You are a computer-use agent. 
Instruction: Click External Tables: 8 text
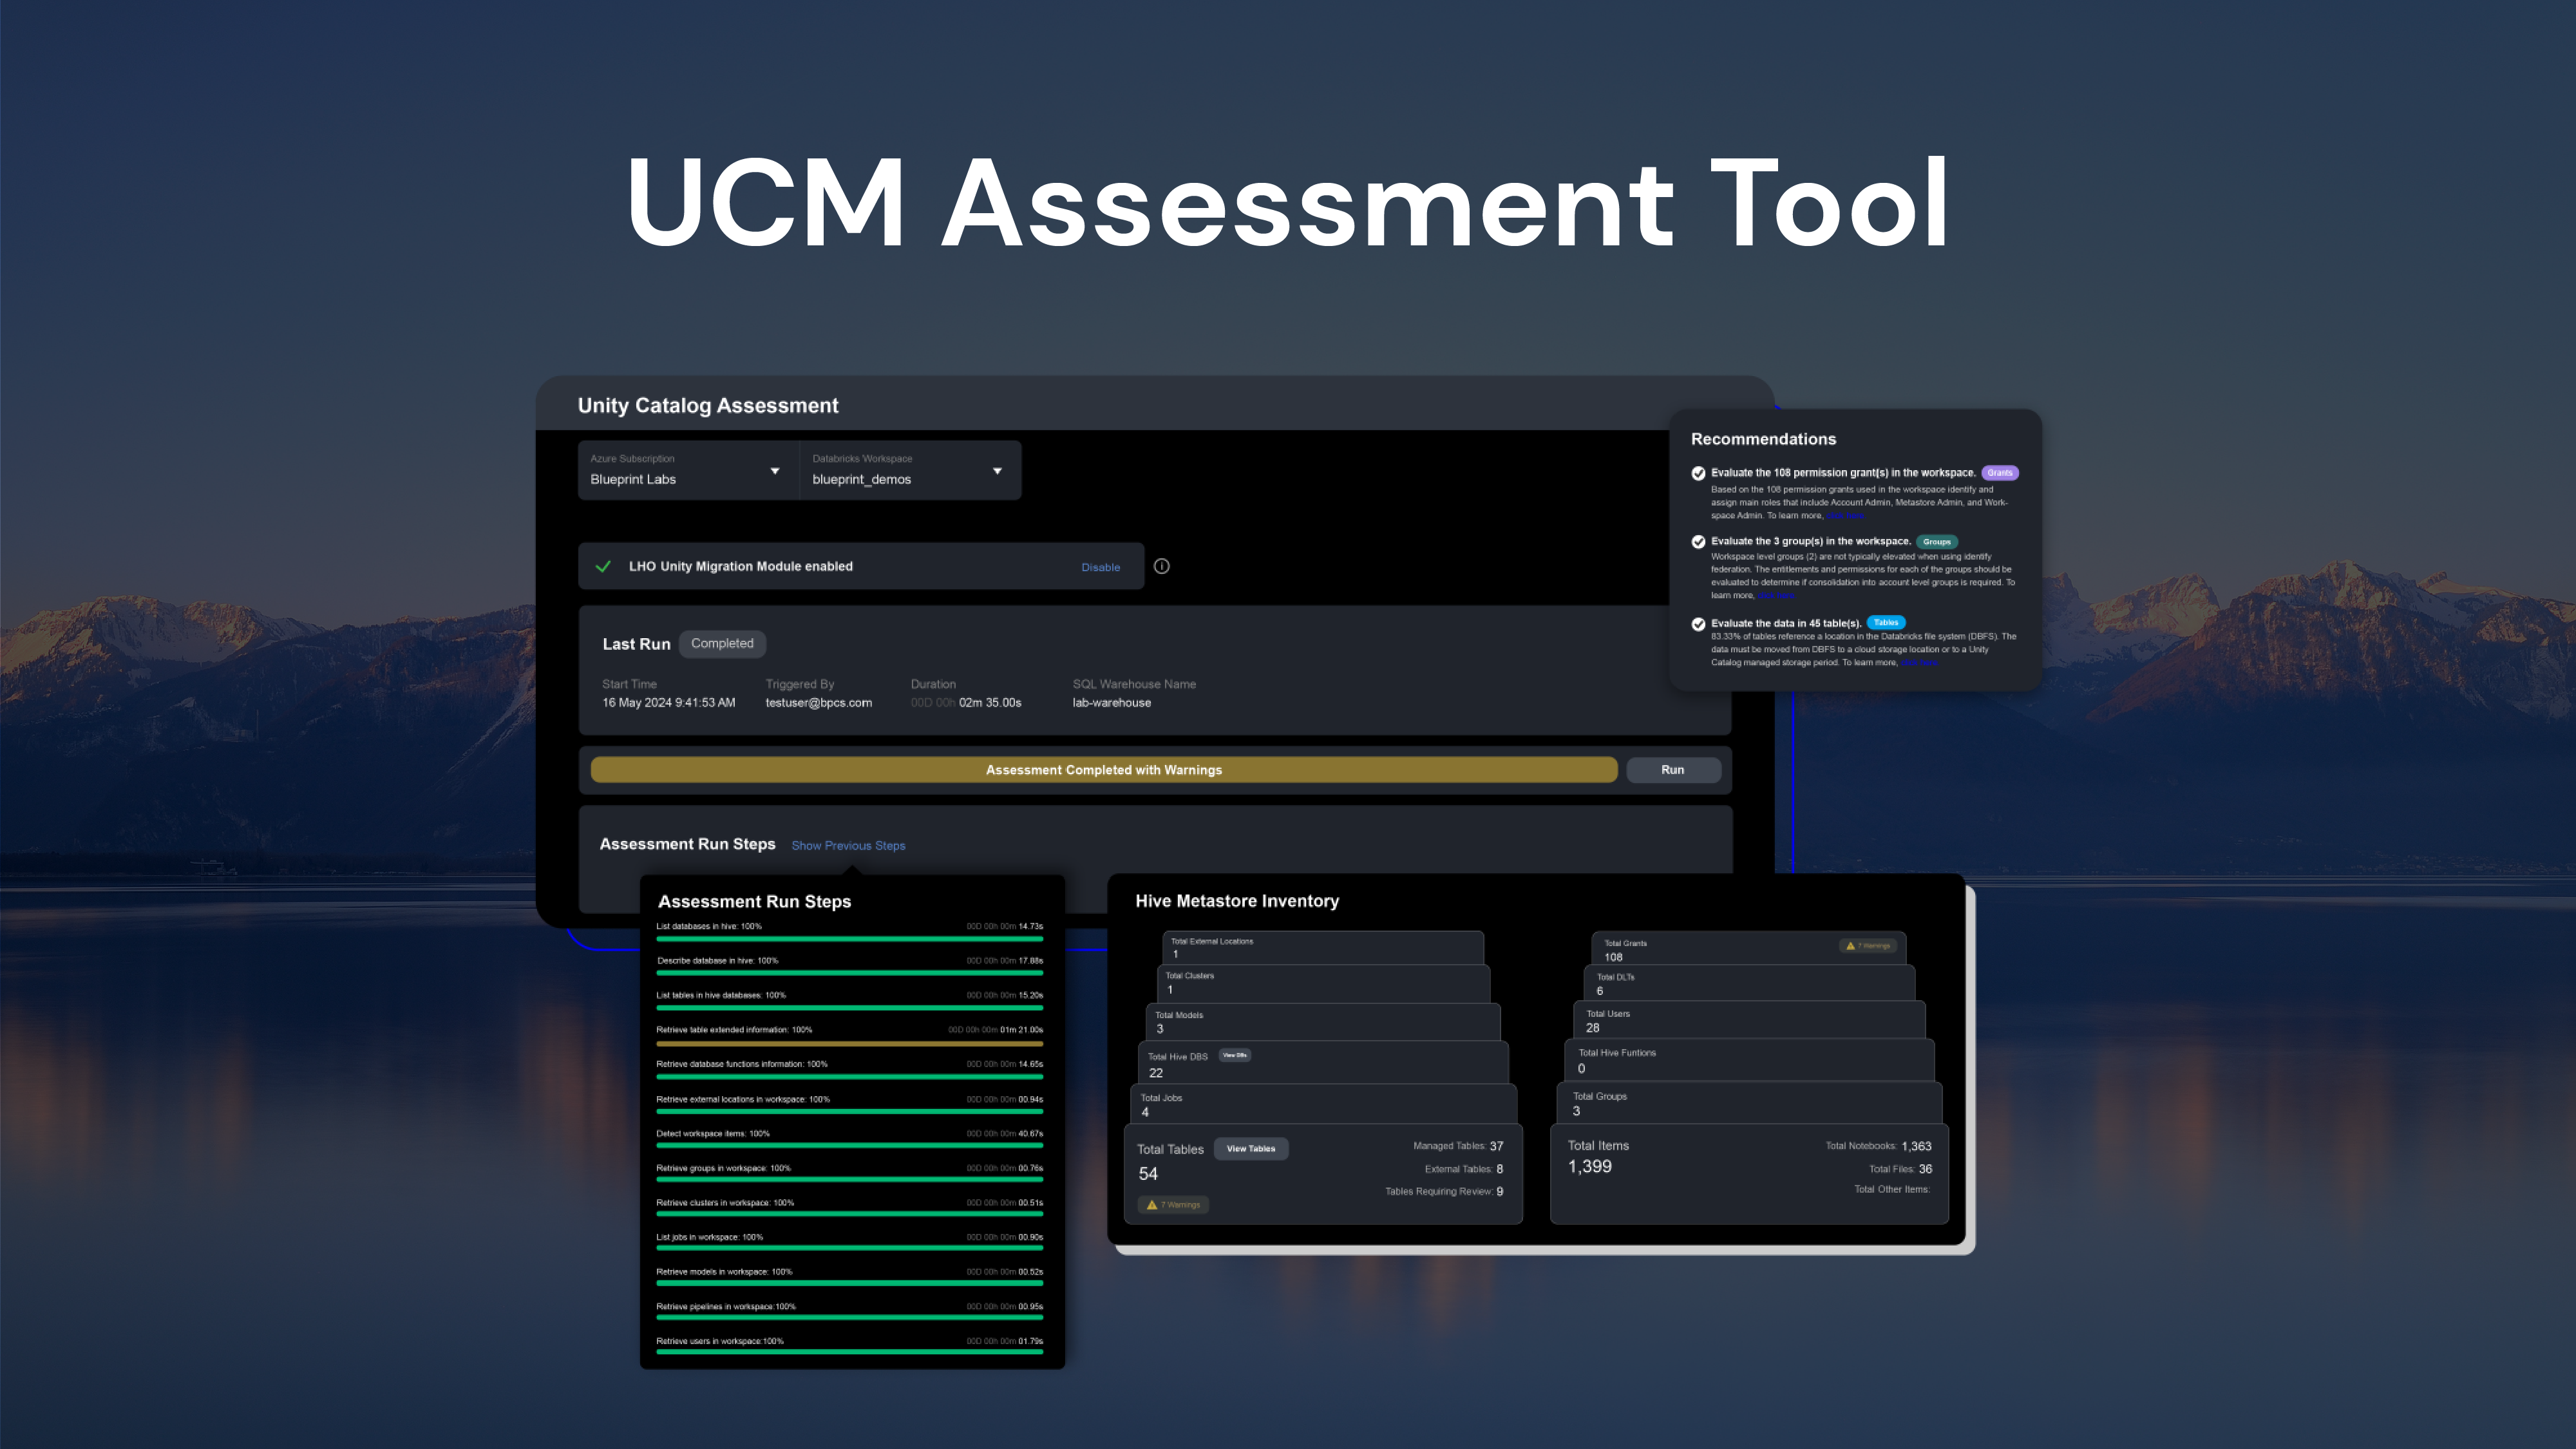coord(1464,1169)
